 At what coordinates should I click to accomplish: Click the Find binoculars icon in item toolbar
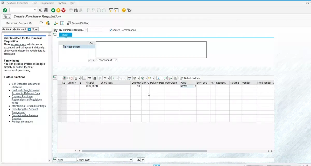coord(95,78)
